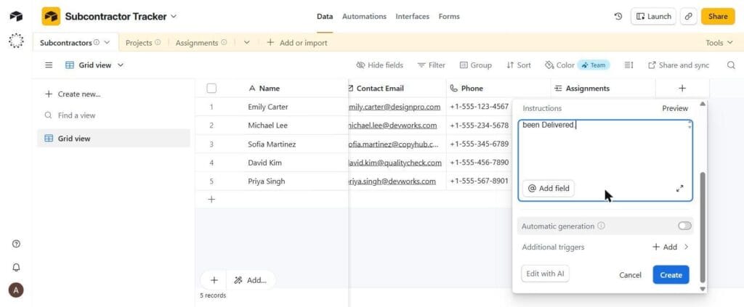The image size is (744, 307).
Task: Open the Filter option
Action: pyautogui.click(x=432, y=65)
